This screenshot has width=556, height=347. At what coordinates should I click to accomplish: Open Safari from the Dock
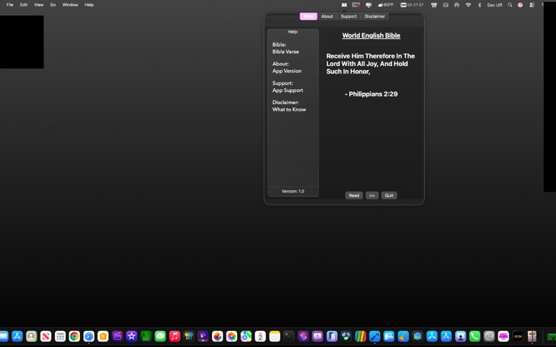(x=89, y=336)
